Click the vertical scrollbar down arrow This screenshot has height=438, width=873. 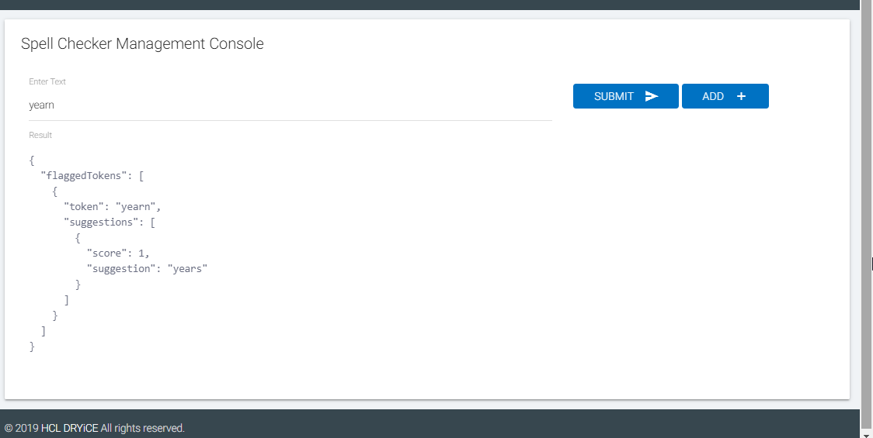point(866,433)
